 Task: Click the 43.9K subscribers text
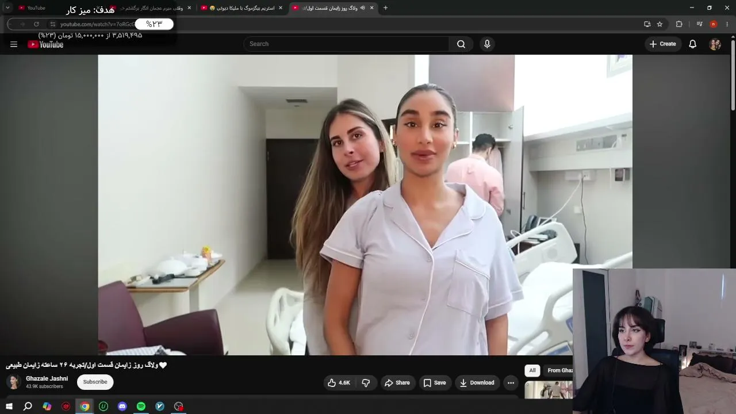click(44, 386)
